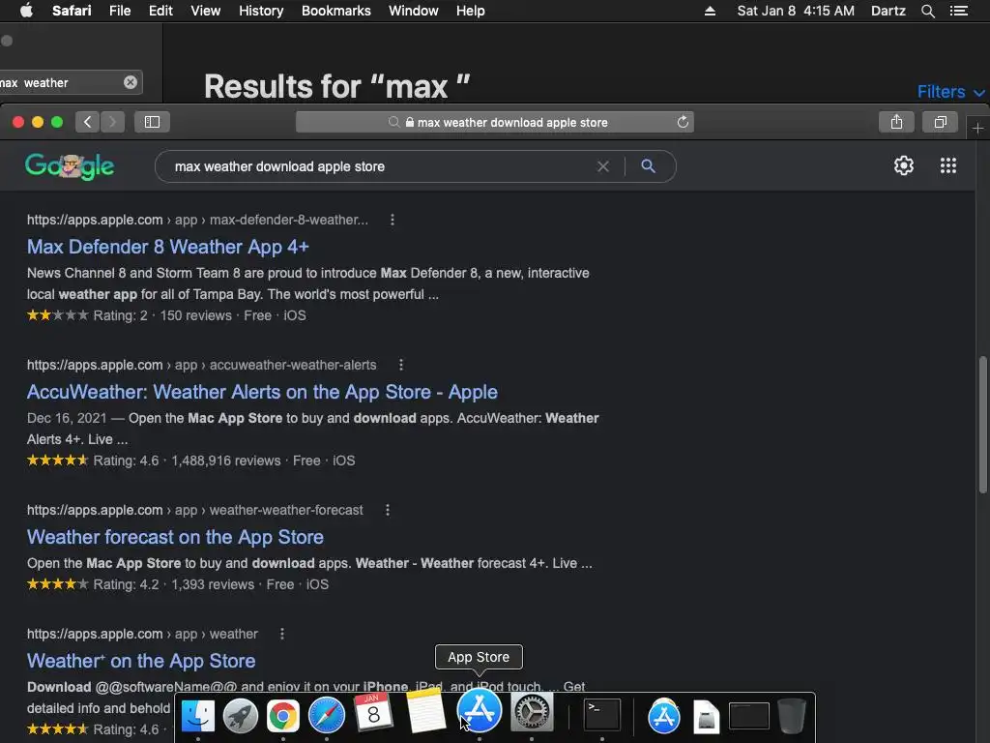Open App Store from the Dock
This screenshot has width=990, height=743.
(480, 710)
